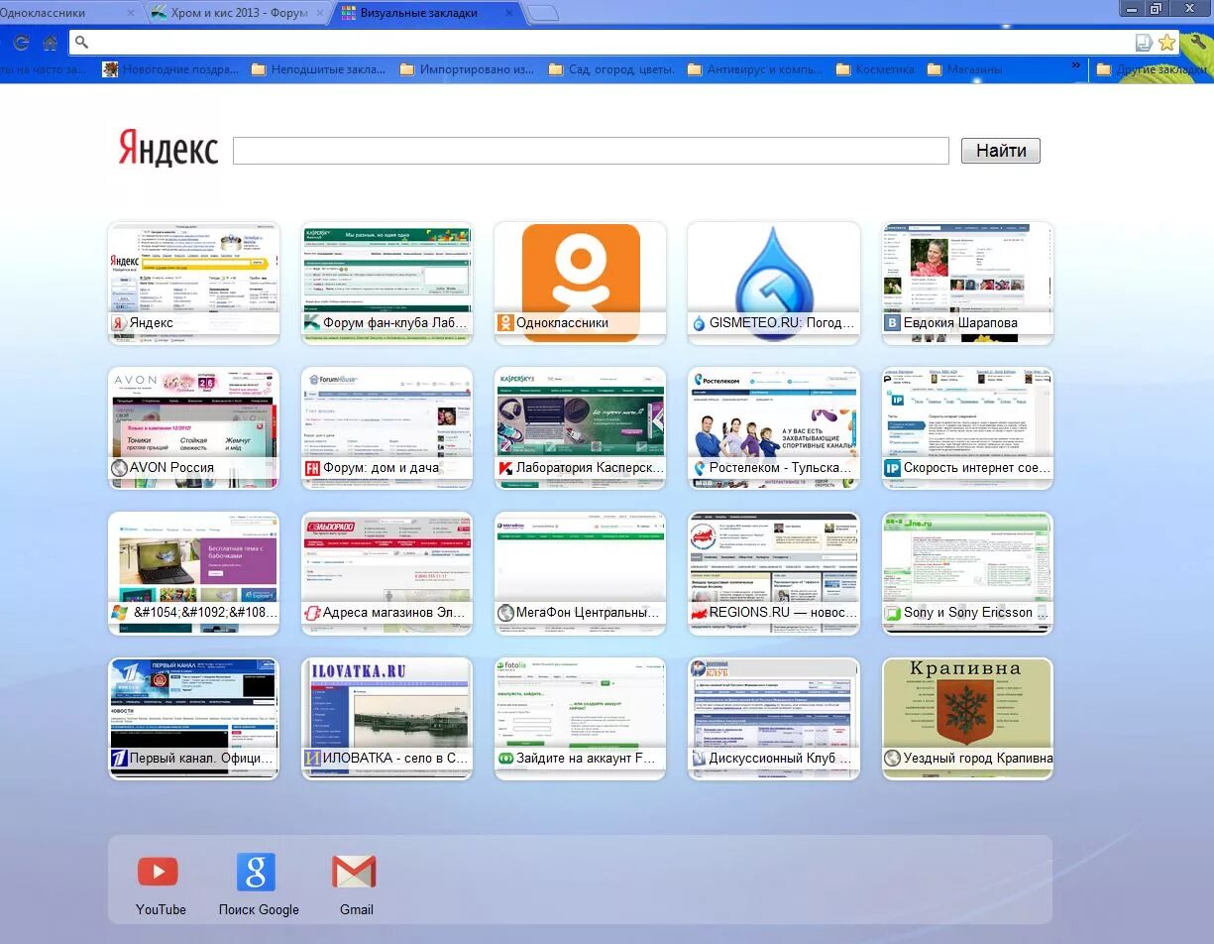
Task: Open the REGIONS.RU — новос... tile
Action: click(x=773, y=573)
